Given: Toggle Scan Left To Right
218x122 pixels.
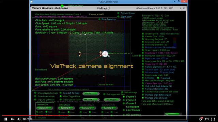Looking at the screenshot, I should coord(61,93).
